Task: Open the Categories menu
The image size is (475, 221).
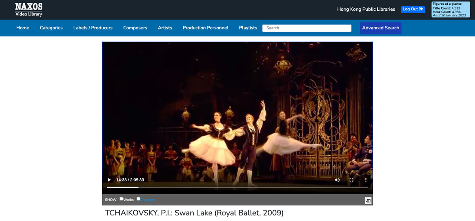Action: pyautogui.click(x=51, y=28)
